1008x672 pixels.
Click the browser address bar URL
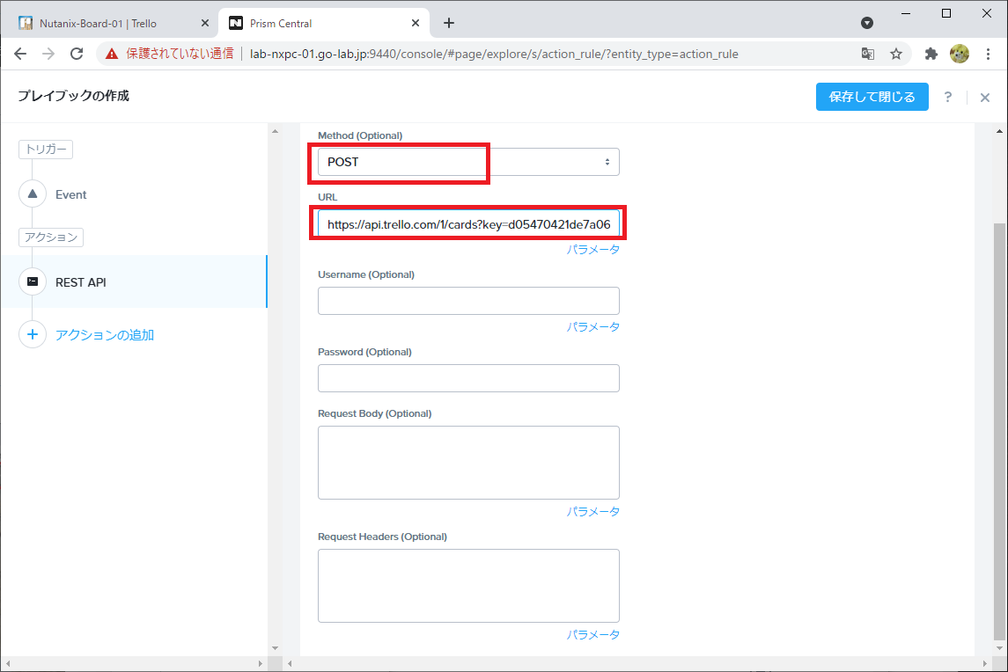(x=494, y=54)
